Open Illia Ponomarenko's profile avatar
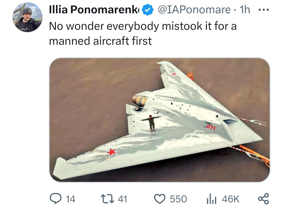The width and height of the screenshot is (283, 212). pos(28,17)
